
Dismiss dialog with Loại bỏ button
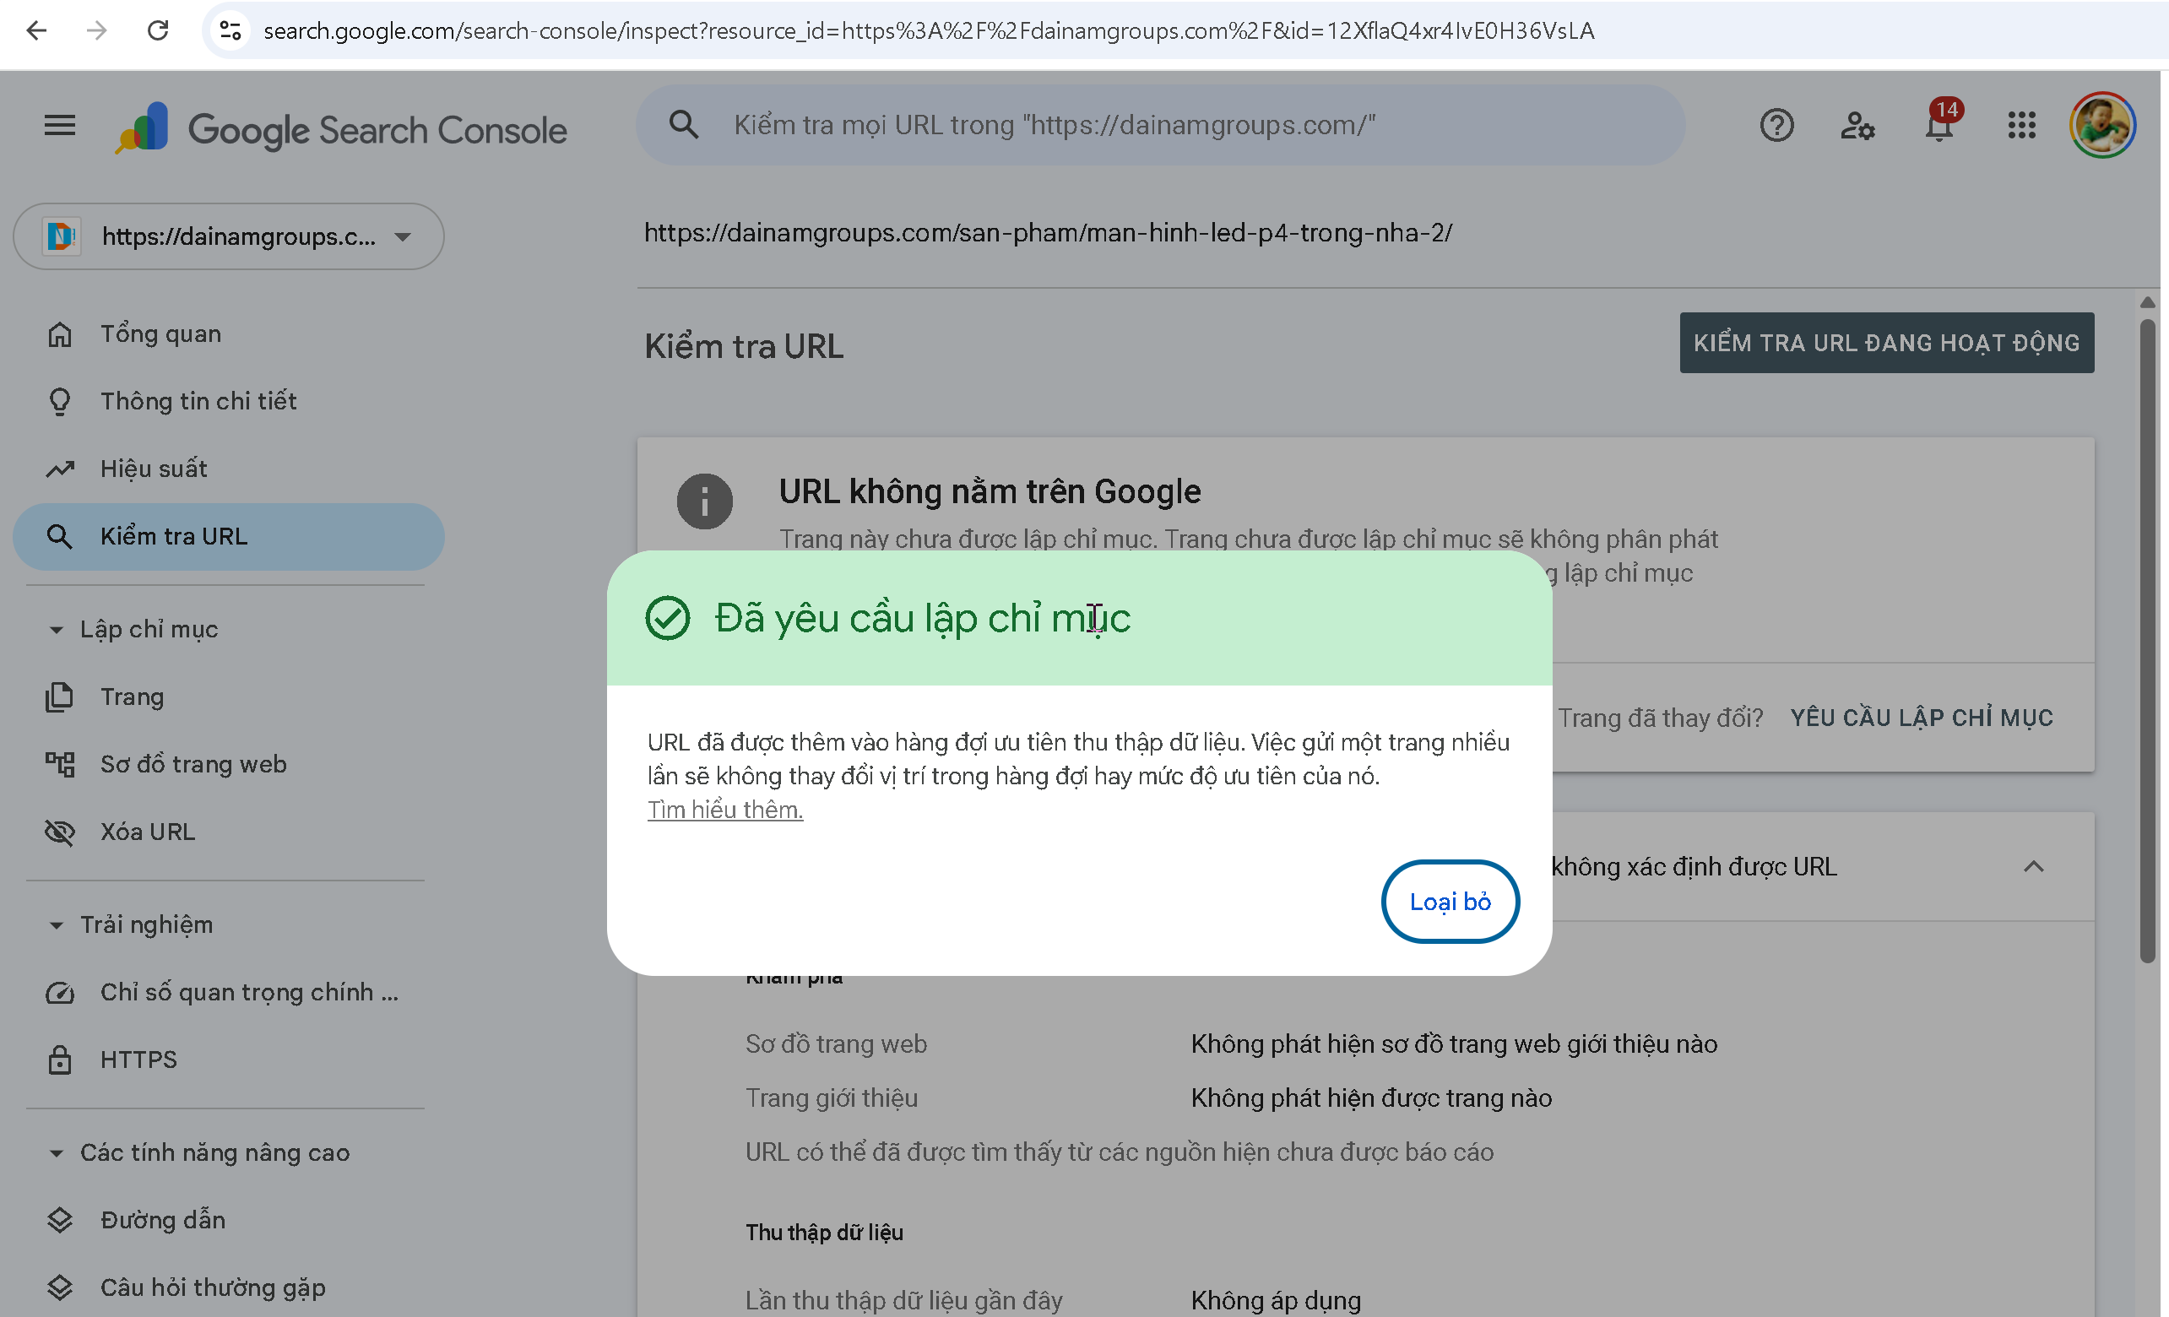(x=1450, y=902)
